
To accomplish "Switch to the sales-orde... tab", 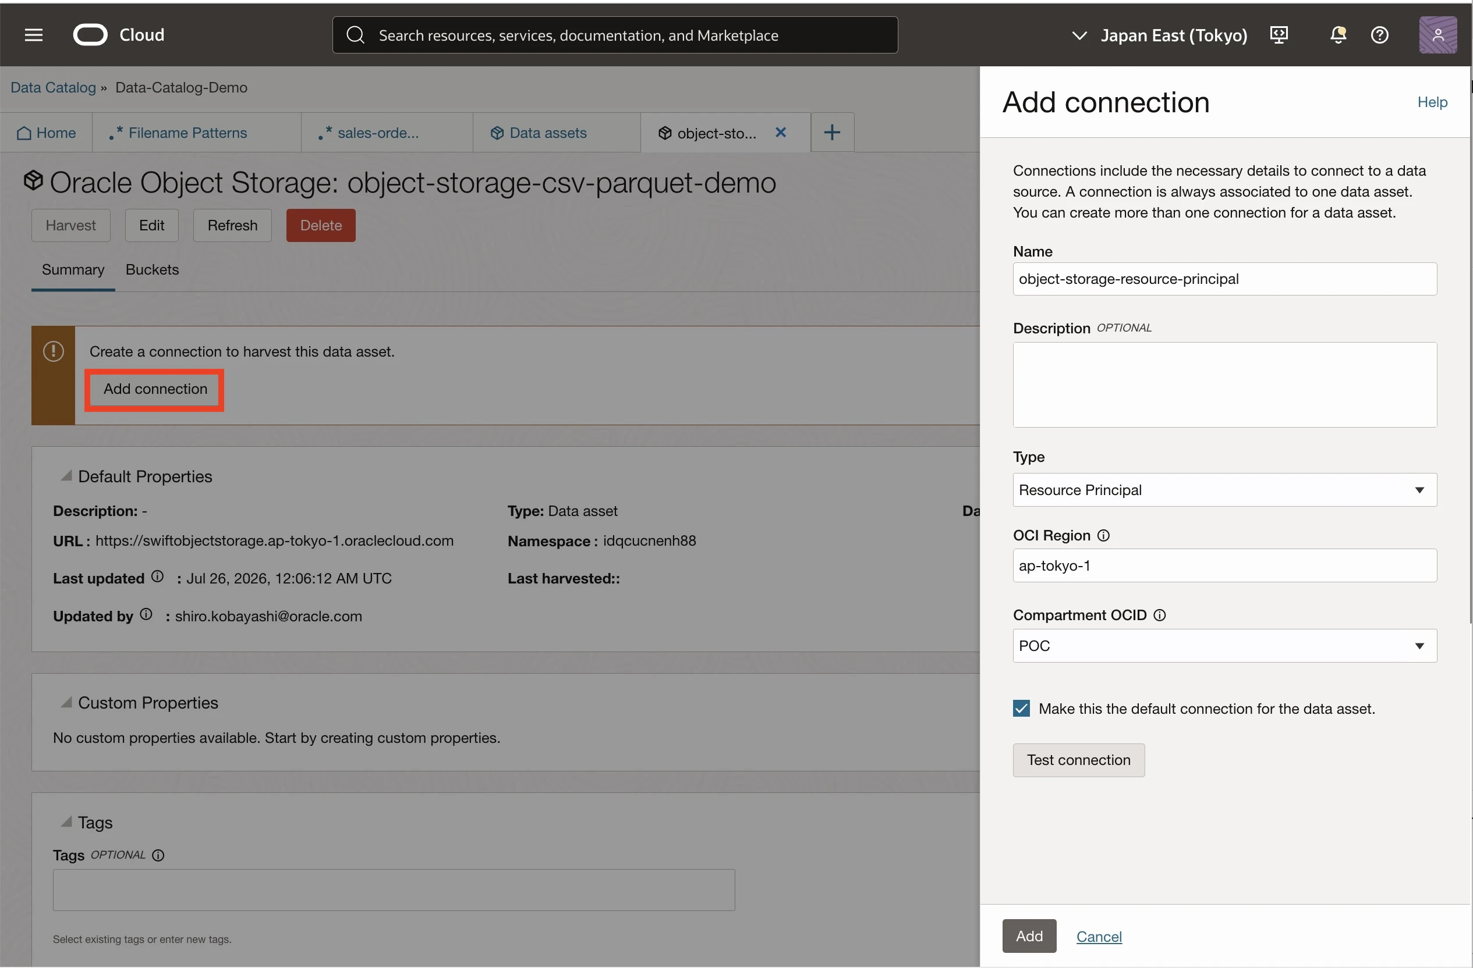I will 387,133.
